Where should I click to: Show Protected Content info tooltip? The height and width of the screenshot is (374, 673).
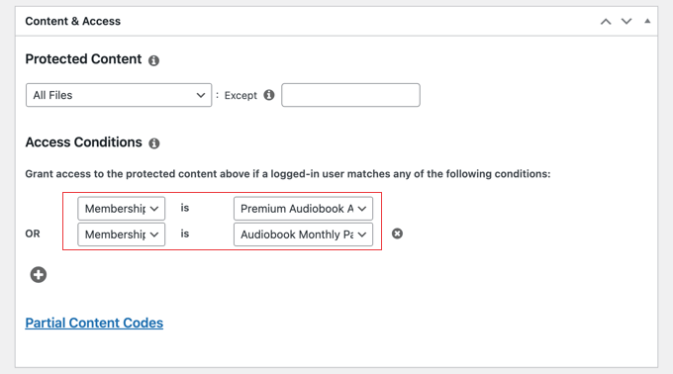(153, 60)
